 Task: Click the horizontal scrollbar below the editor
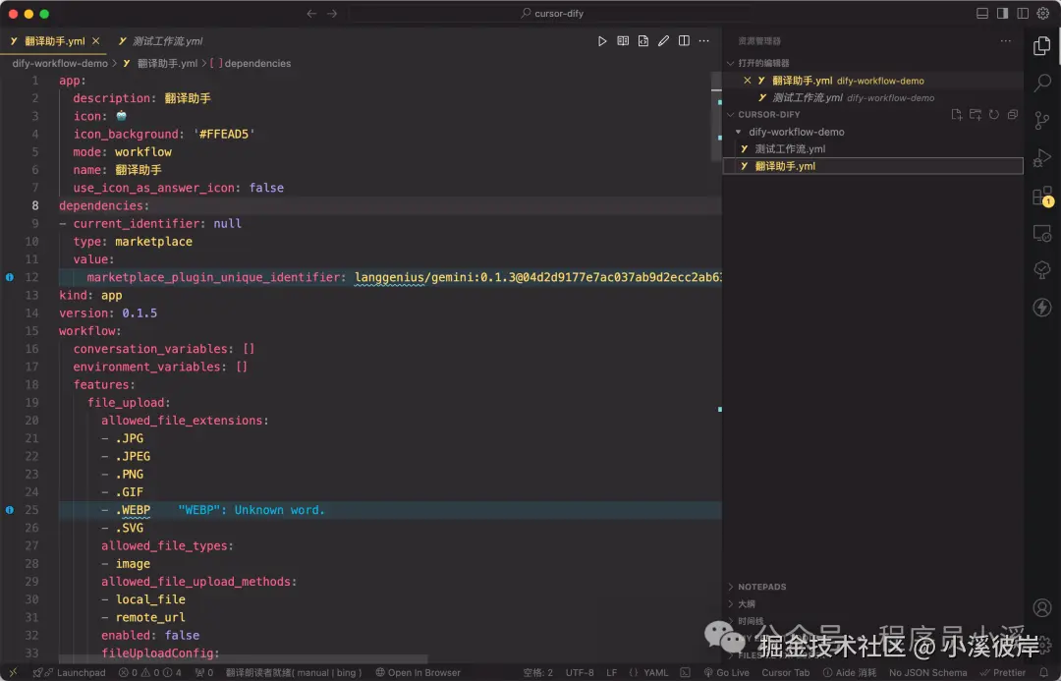coord(243,658)
